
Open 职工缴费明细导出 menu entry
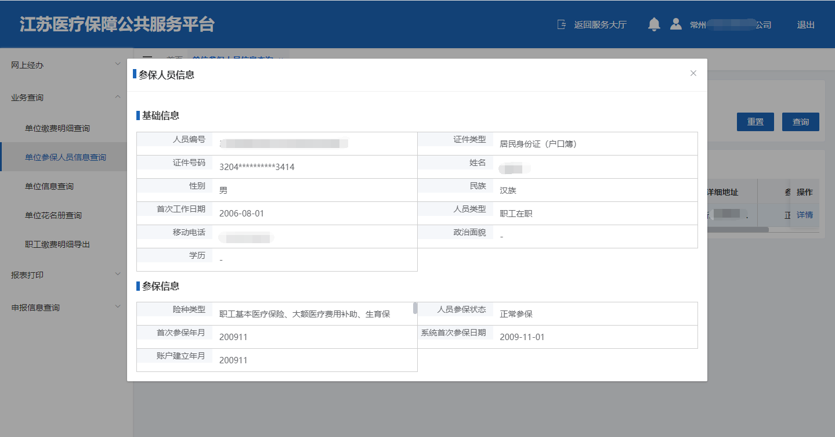pos(57,244)
